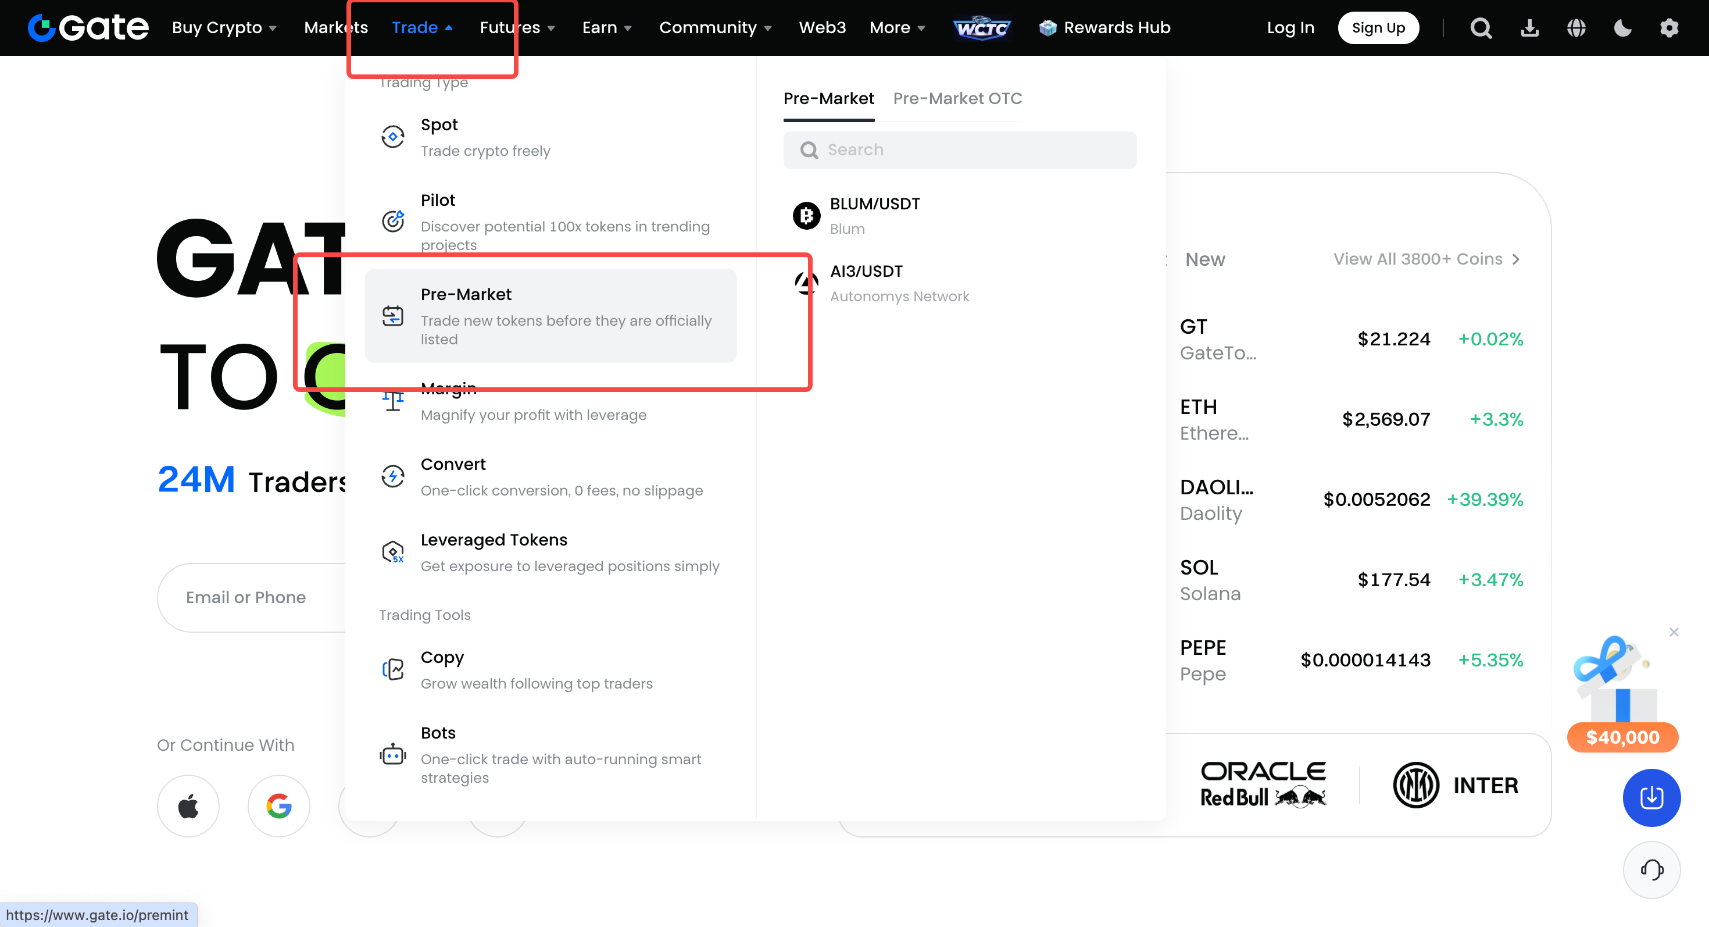Image resolution: width=1709 pixels, height=927 pixels.
Task: Click the blue floating download button
Action: tap(1651, 798)
